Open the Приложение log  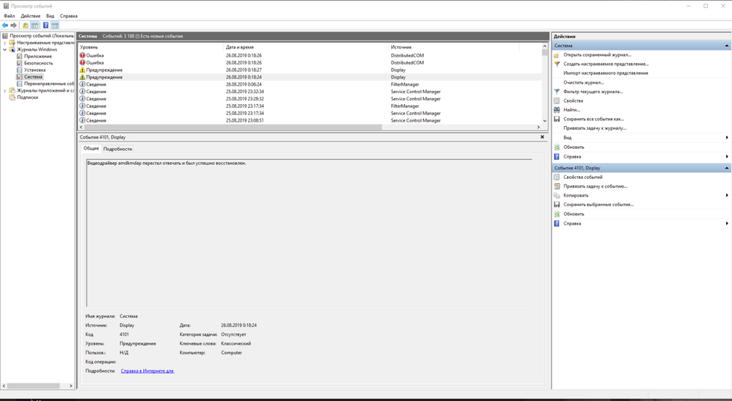(x=38, y=56)
